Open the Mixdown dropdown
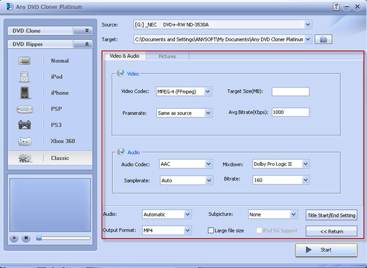 (x=305, y=164)
